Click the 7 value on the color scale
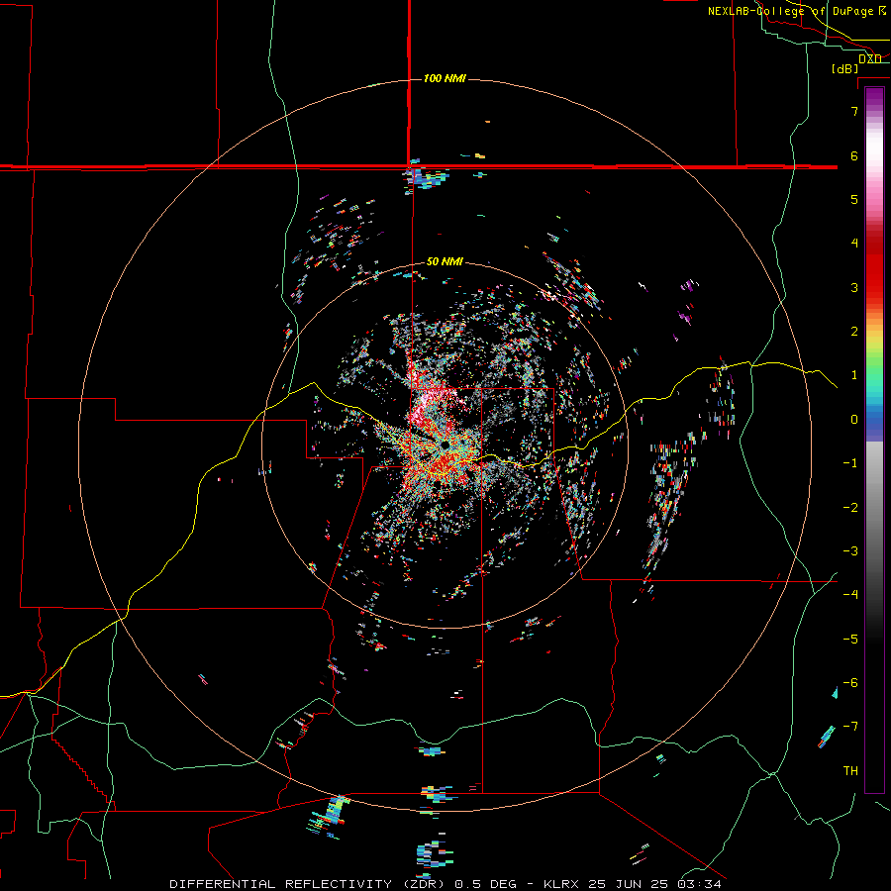 point(854,111)
